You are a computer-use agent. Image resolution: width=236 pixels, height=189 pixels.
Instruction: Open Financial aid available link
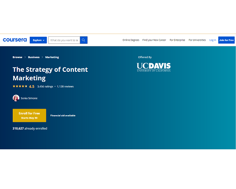[63, 115]
